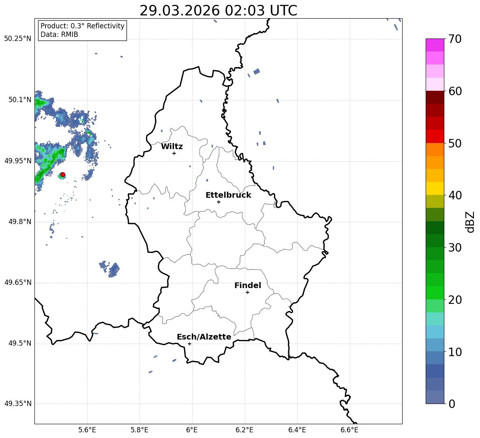Select the Wiltz label

172,147
